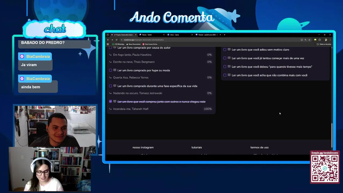Bookmark this page with the star icon

point(309,40)
